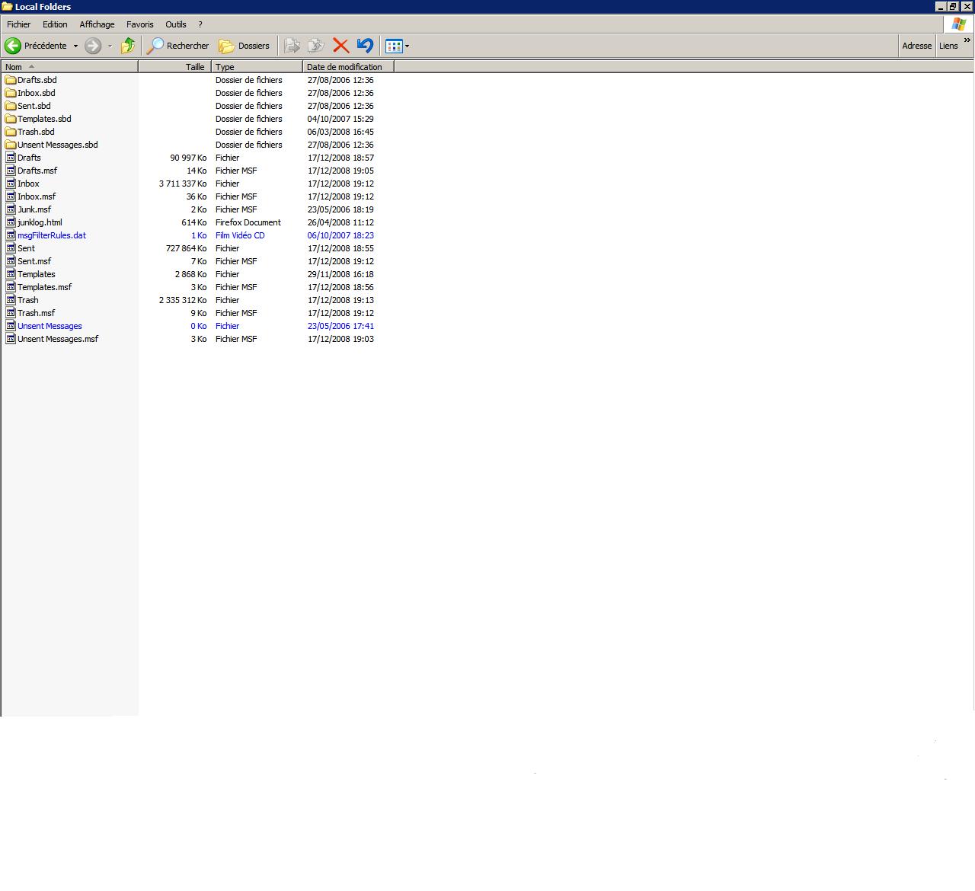This screenshot has width=975, height=891.
Task: Open the ? help menu
Action: point(200,24)
